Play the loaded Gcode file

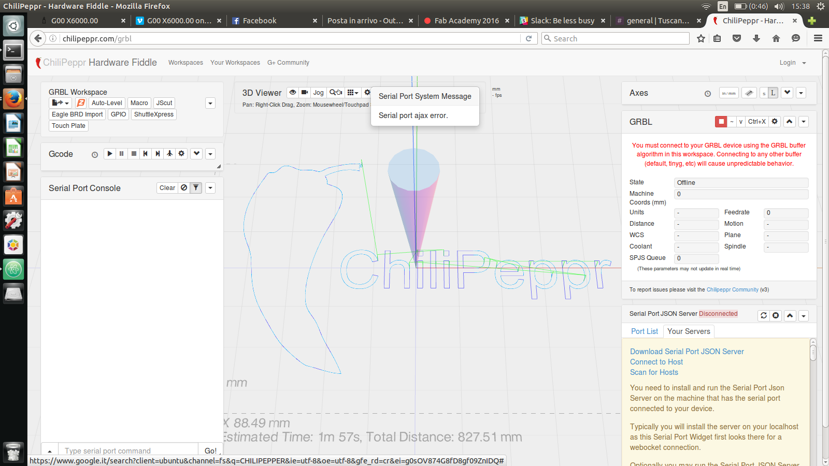109,154
